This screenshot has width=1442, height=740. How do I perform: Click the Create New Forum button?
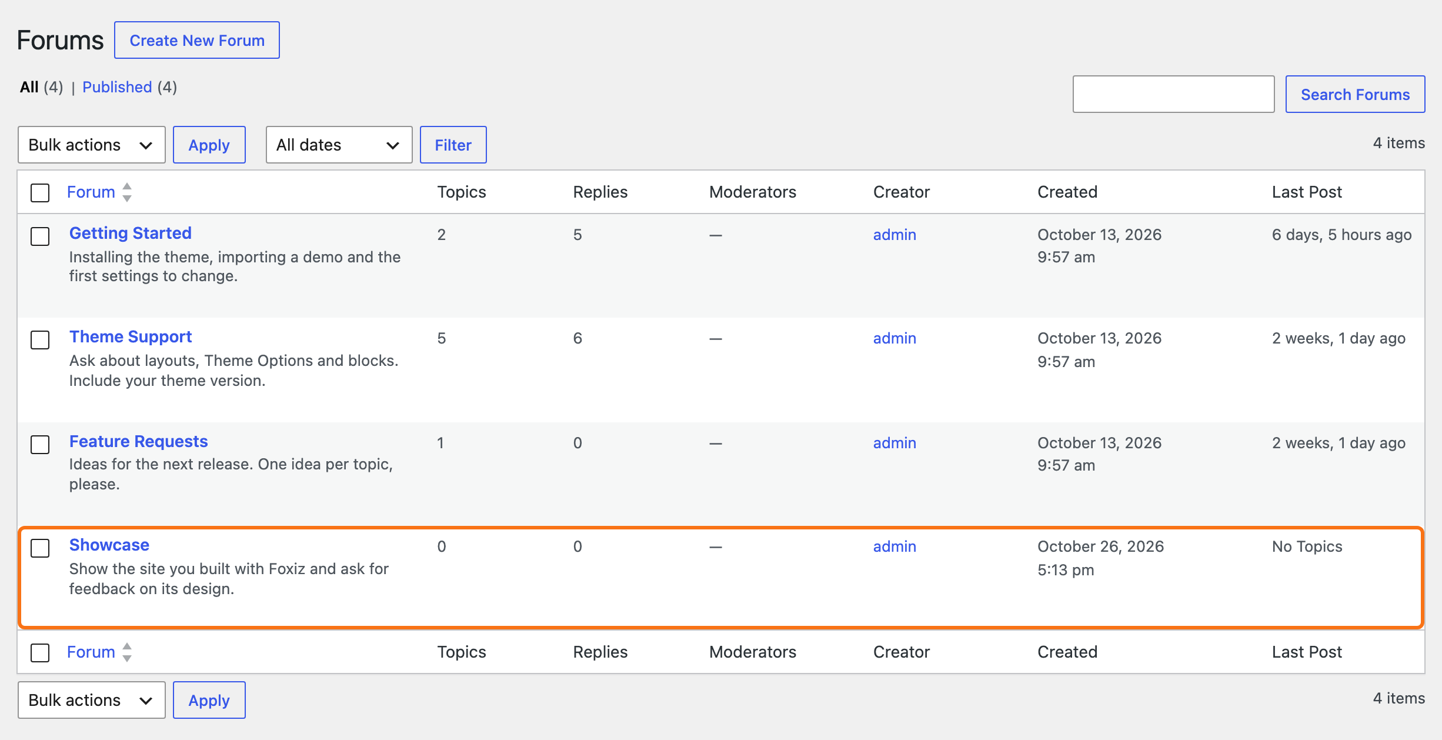coord(197,40)
